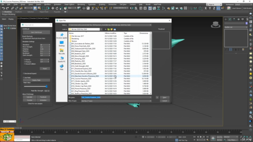Open the Modify tab of command panel
This screenshot has width=253, height=142.
230,19
